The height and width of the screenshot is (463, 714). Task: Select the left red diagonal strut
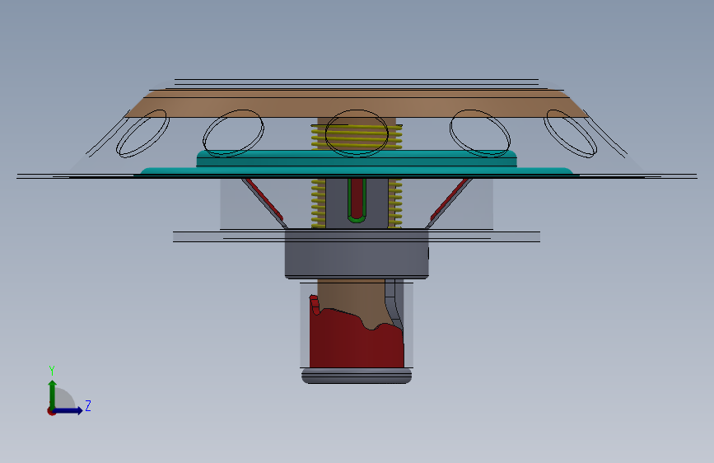(264, 199)
